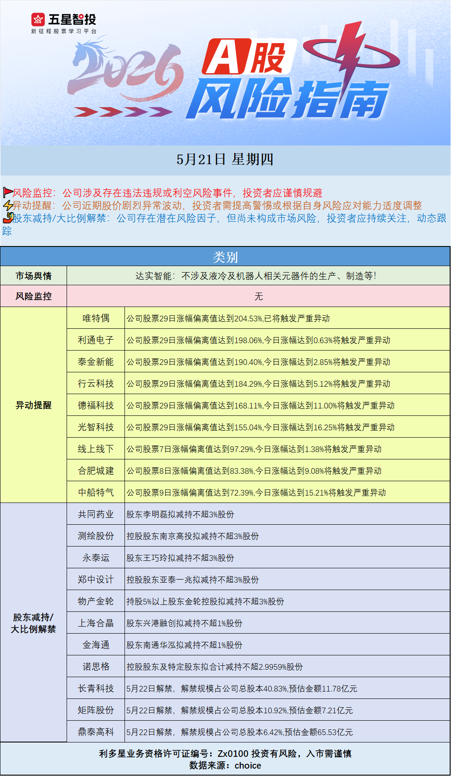Select the 市场舆情 category cell
The height and width of the screenshot is (776, 451).
34,276
